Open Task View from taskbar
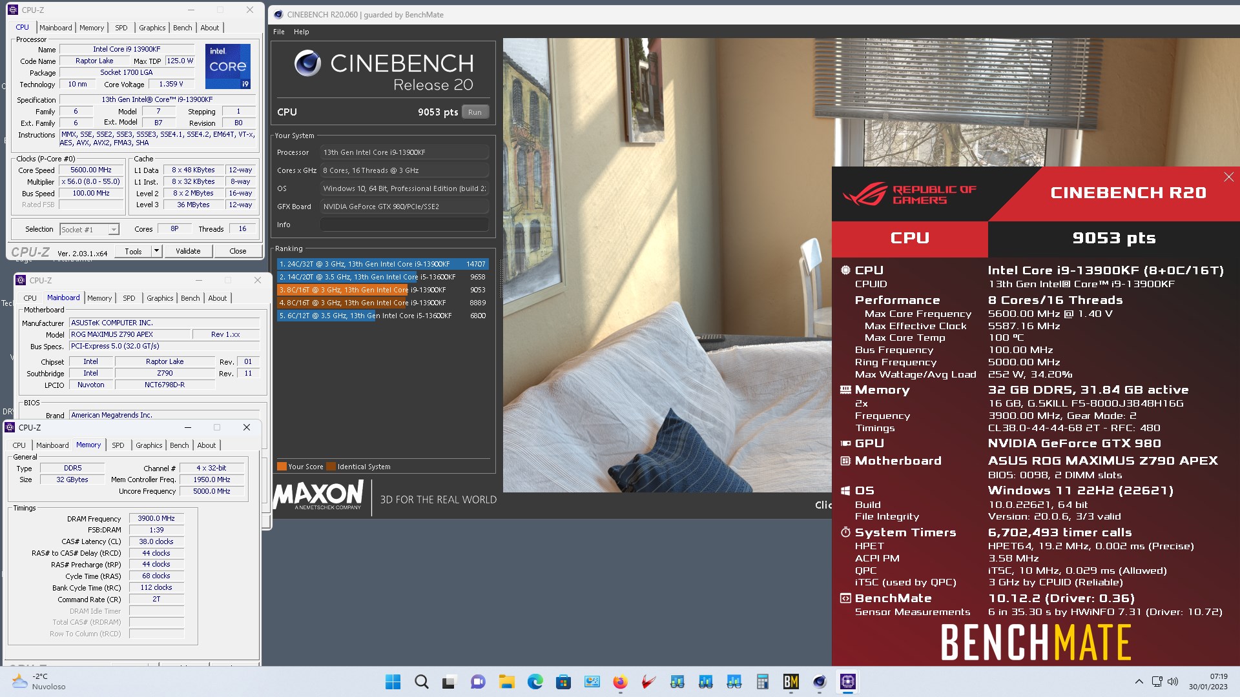The width and height of the screenshot is (1240, 697). coord(449,682)
